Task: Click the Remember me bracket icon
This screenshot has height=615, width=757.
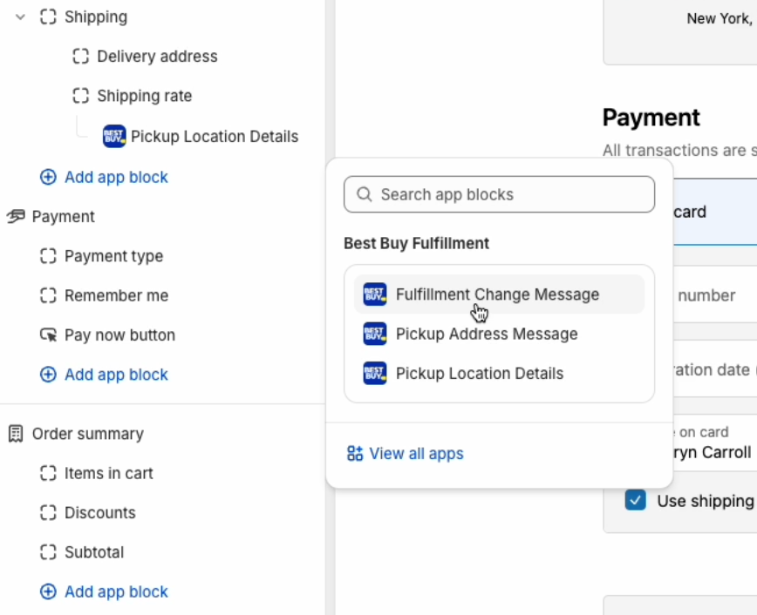Action: point(48,295)
